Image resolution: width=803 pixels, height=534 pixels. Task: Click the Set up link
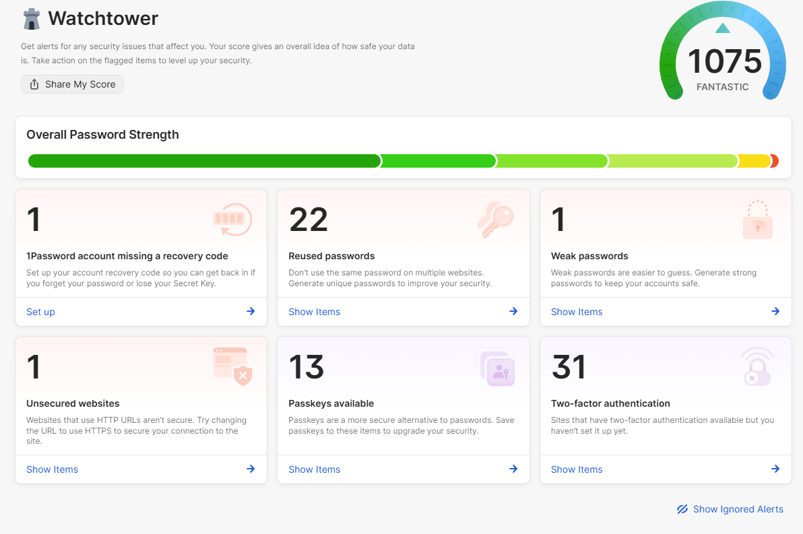40,312
